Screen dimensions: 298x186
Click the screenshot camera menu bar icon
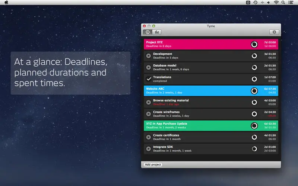click(248, 3)
